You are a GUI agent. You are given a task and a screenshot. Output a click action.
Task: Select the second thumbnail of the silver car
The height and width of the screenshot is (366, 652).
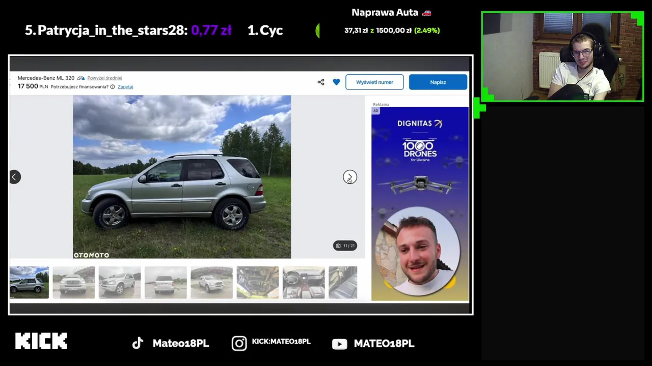pyautogui.click(x=74, y=282)
